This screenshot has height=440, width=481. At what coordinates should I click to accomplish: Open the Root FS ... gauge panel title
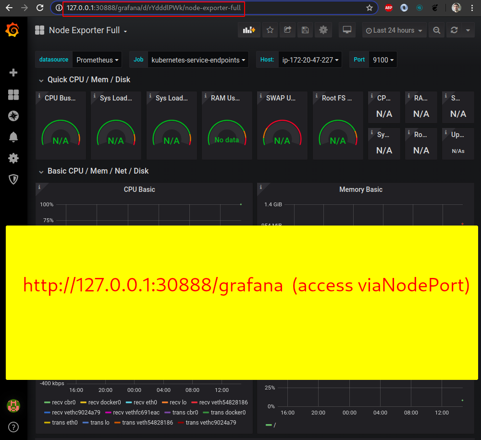[337, 98]
